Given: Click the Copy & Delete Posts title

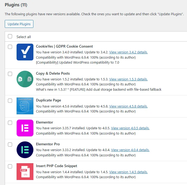Looking at the screenshot, I should coord(53,73).
